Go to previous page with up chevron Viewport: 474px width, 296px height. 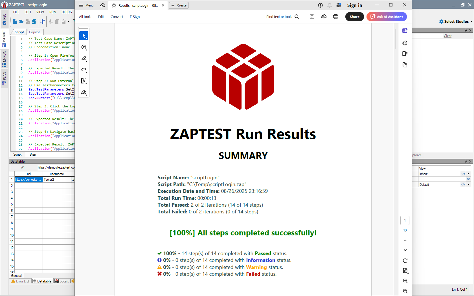tap(405, 240)
